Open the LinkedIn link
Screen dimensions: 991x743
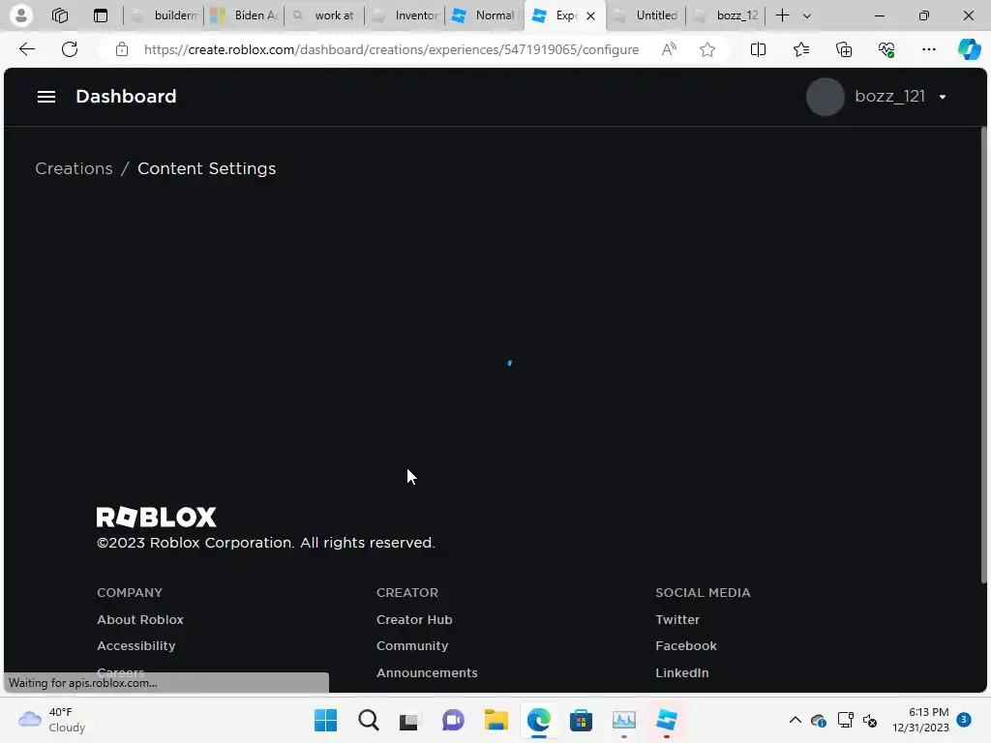coord(682,673)
